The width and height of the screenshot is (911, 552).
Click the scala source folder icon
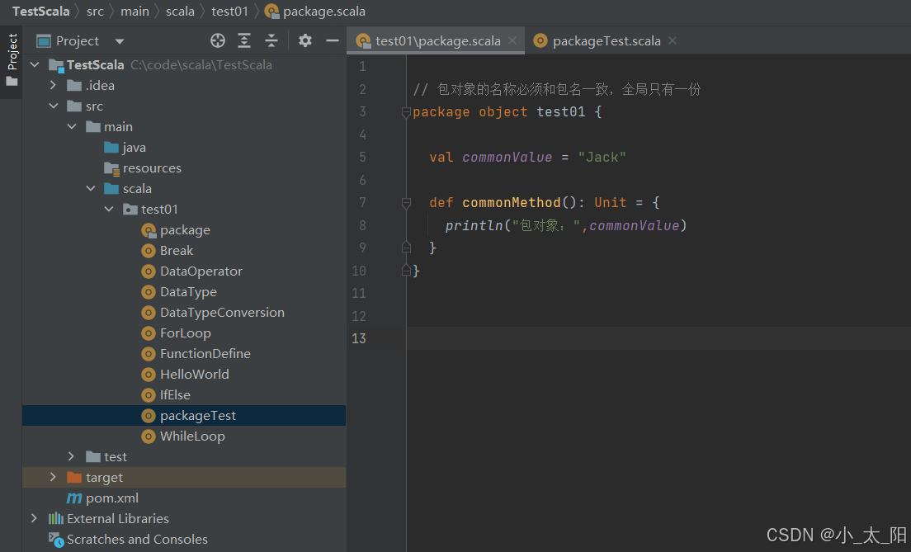point(111,189)
